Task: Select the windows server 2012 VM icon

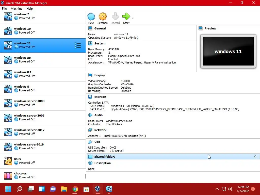Action: point(8,132)
